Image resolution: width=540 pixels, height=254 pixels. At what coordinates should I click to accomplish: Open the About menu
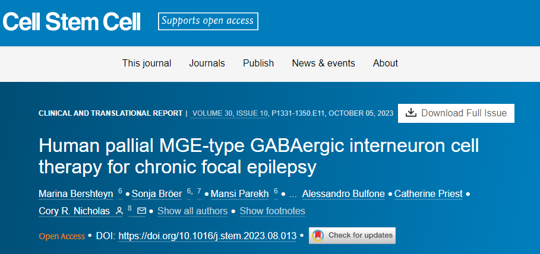[386, 63]
